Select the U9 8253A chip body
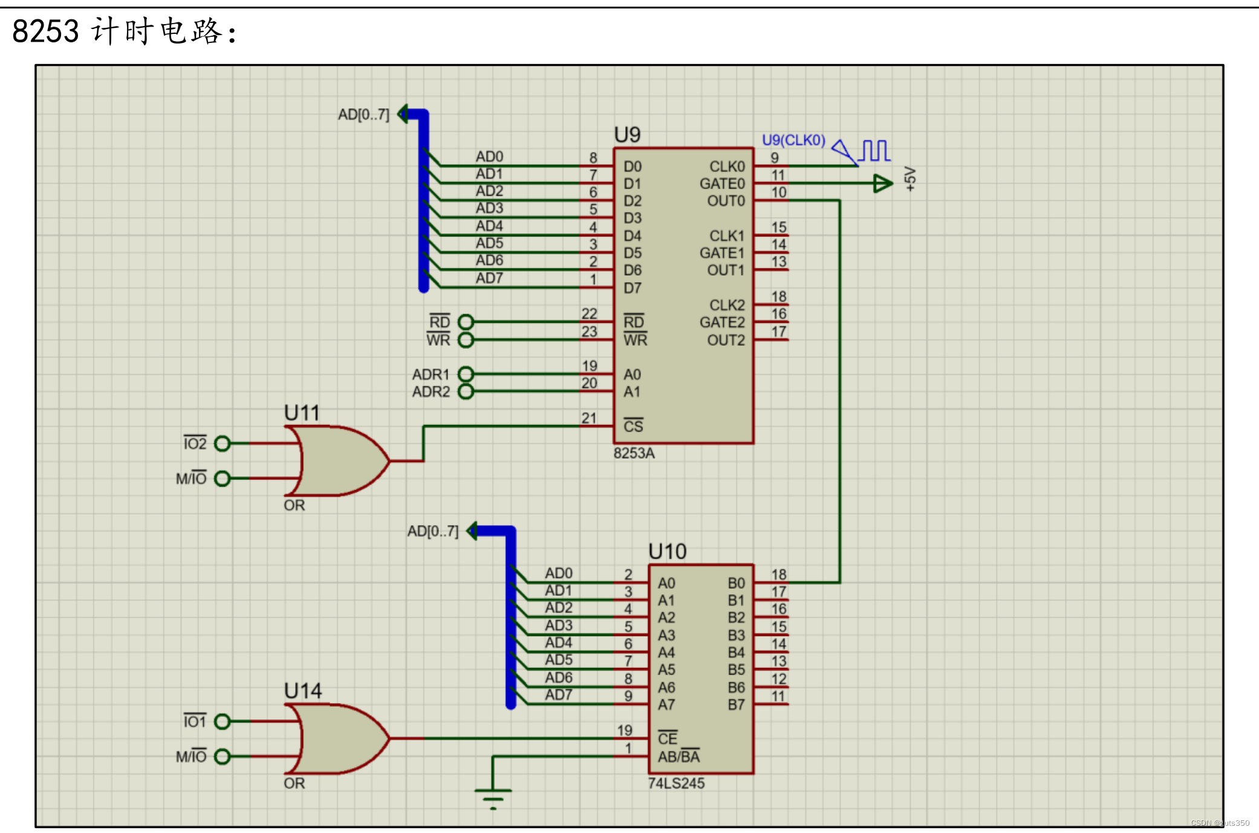Screen dimensions: 1259x833 click(683, 296)
